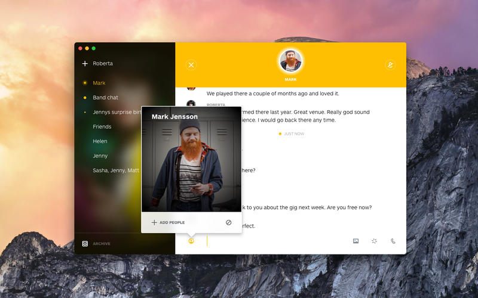This screenshot has height=298, width=478.
Task: Open the Mark conversation in sidebar
Action: tap(99, 83)
